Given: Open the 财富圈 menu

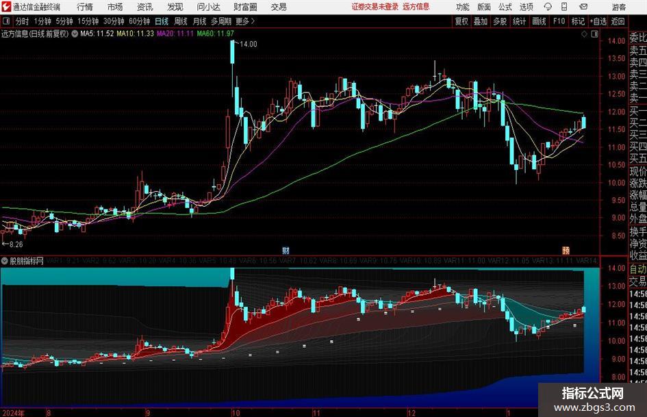Looking at the screenshot, I should tap(246, 7).
